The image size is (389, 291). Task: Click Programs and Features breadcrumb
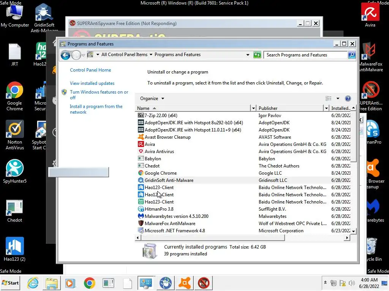coord(177,55)
